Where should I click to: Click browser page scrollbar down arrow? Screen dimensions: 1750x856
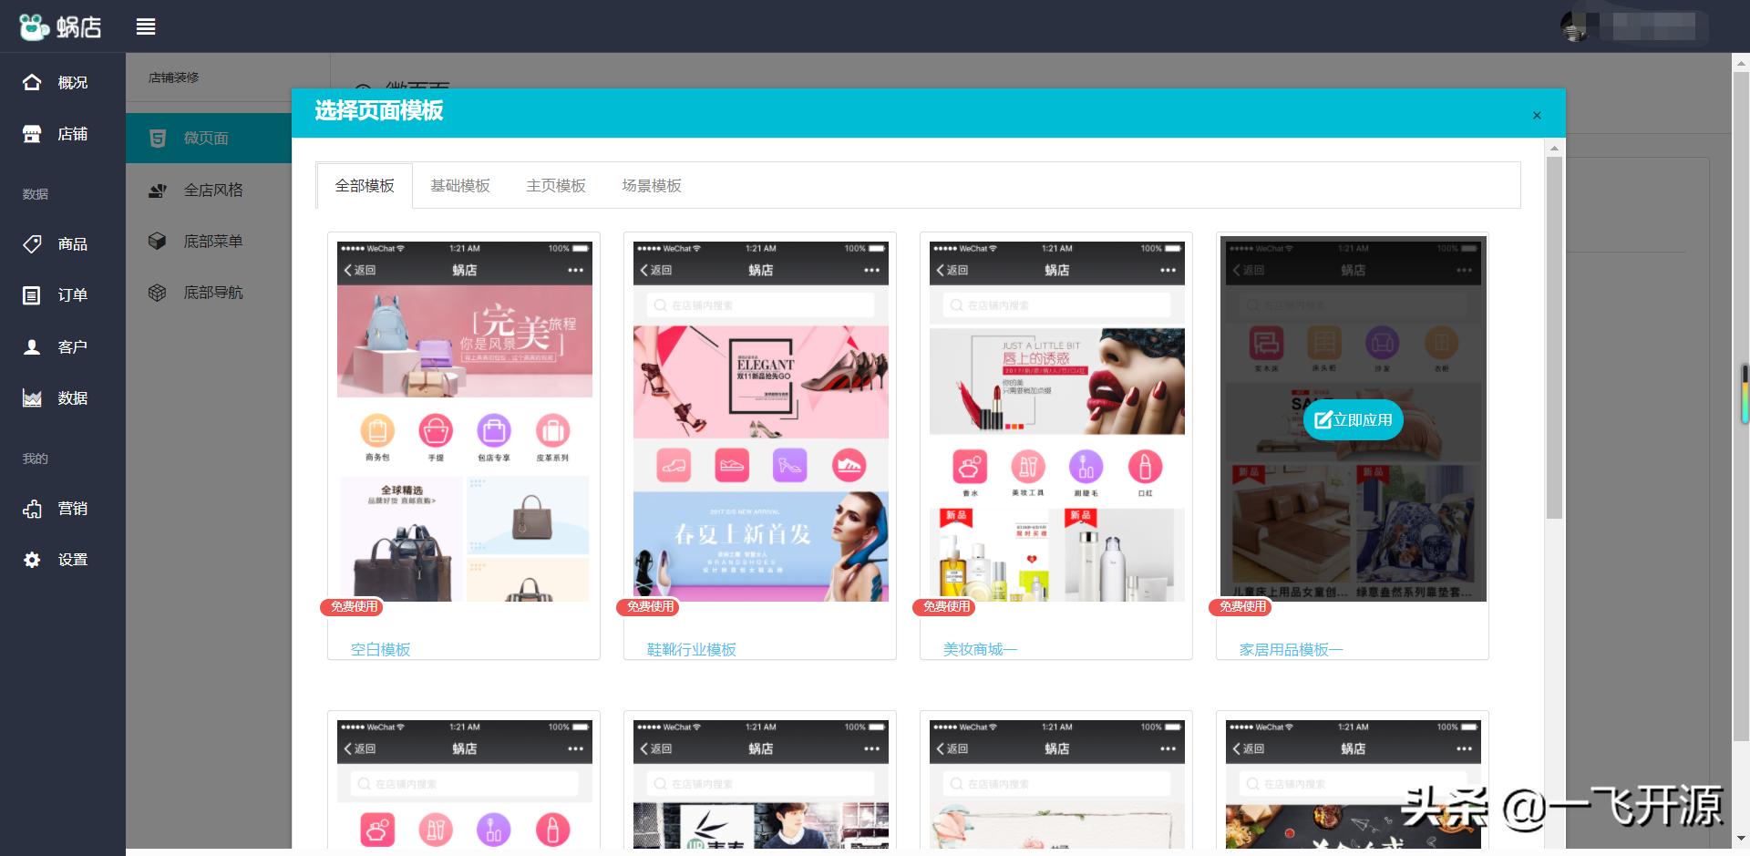1742,839
